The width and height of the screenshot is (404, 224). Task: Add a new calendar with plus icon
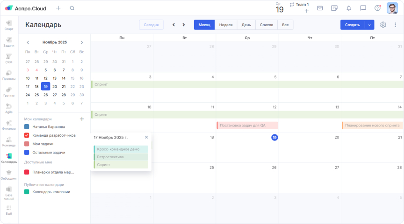(x=82, y=119)
